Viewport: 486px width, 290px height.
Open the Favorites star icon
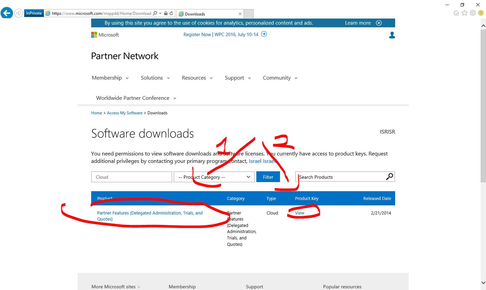click(464, 13)
